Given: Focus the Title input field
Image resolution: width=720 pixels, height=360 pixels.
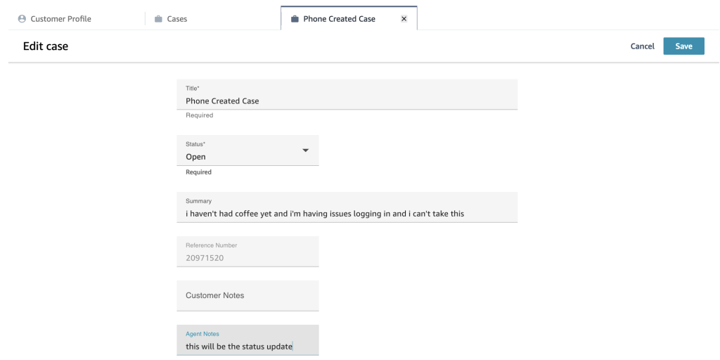Looking at the screenshot, I should 346,101.
